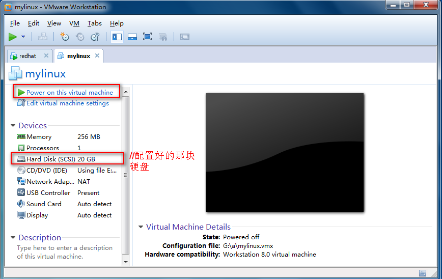Viewport: 442px width, 279px height.
Task: Collapse the Description section
Action: point(13,238)
